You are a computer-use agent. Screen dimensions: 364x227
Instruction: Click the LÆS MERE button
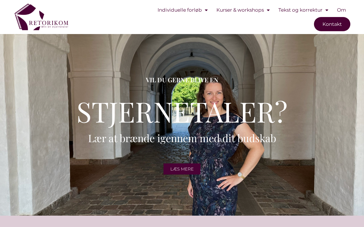[182, 169]
